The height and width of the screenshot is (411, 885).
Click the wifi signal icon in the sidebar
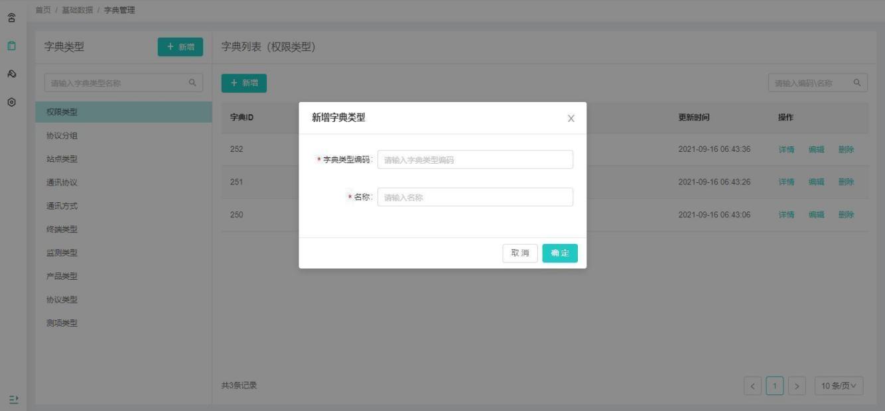12,18
